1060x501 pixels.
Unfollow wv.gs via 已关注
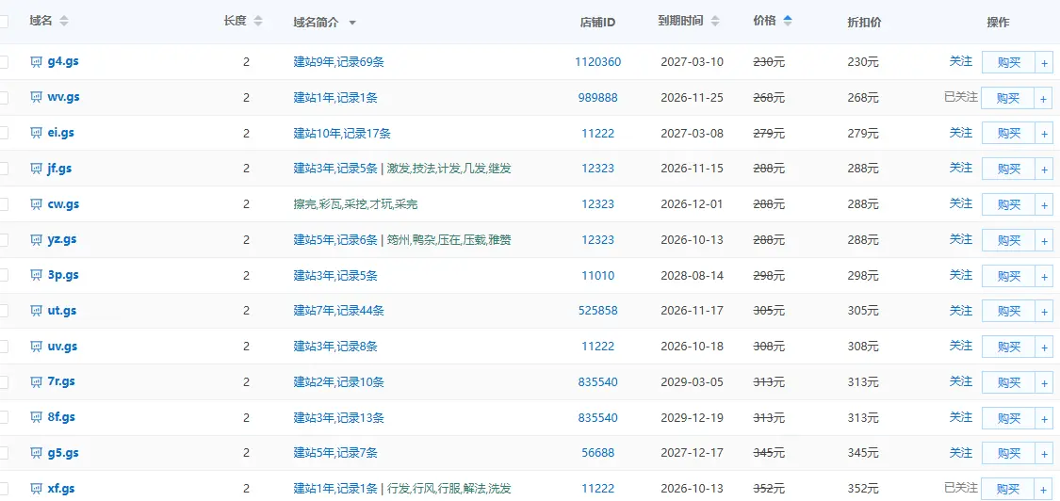tap(961, 97)
